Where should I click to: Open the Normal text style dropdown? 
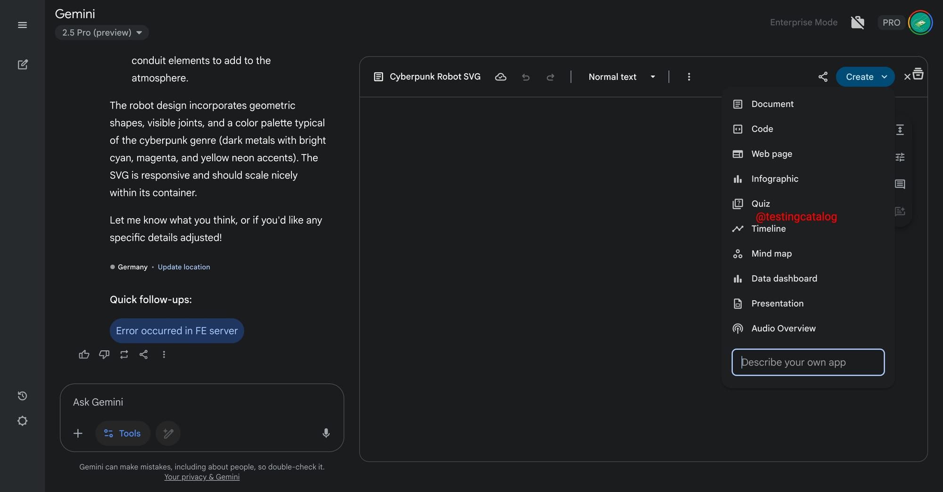(x=622, y=77)
